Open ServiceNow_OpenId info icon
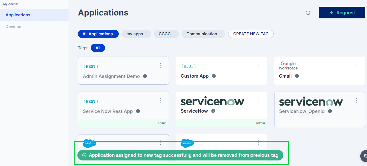 pyautogui.click(x=330, y=111)
